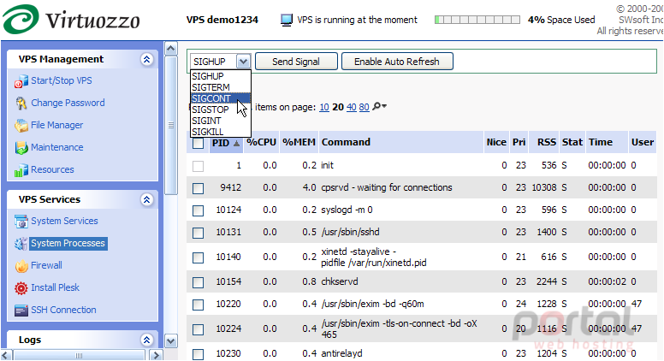The height and width of the screenshot is (361, 664).
Task: Collapse the Logs section
Action: point(146,340)
